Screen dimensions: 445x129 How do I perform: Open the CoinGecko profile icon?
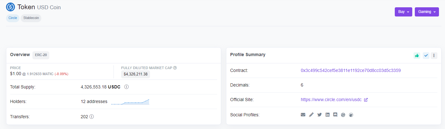coord(351,115)
